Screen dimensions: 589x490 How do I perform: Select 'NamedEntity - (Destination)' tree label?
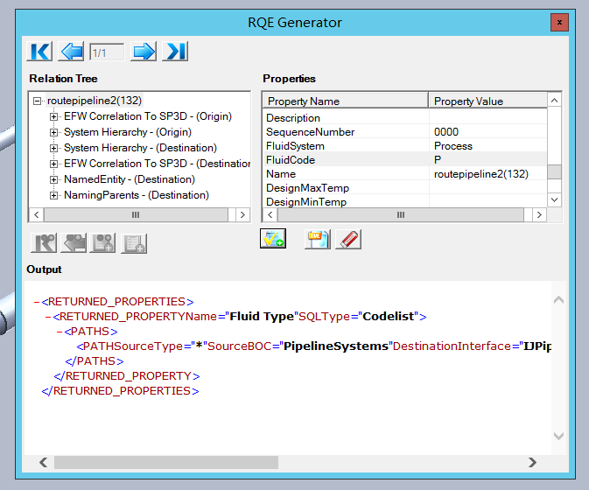tap(130, 179)
